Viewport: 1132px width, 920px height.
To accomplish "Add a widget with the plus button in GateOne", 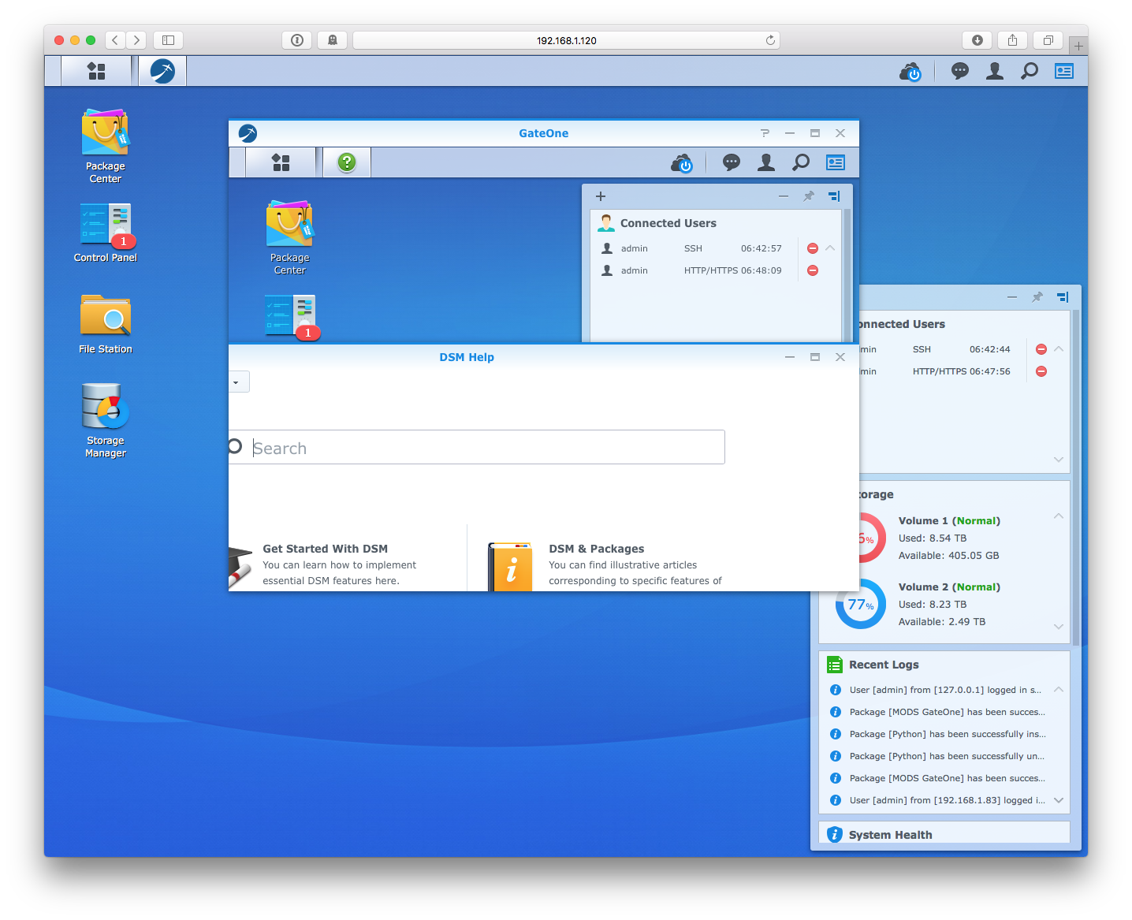I will point(601,196).
